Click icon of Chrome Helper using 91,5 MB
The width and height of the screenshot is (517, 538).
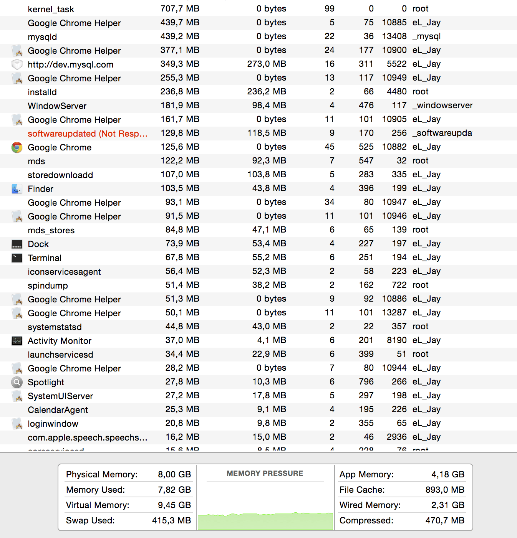[x=17, y=216]
